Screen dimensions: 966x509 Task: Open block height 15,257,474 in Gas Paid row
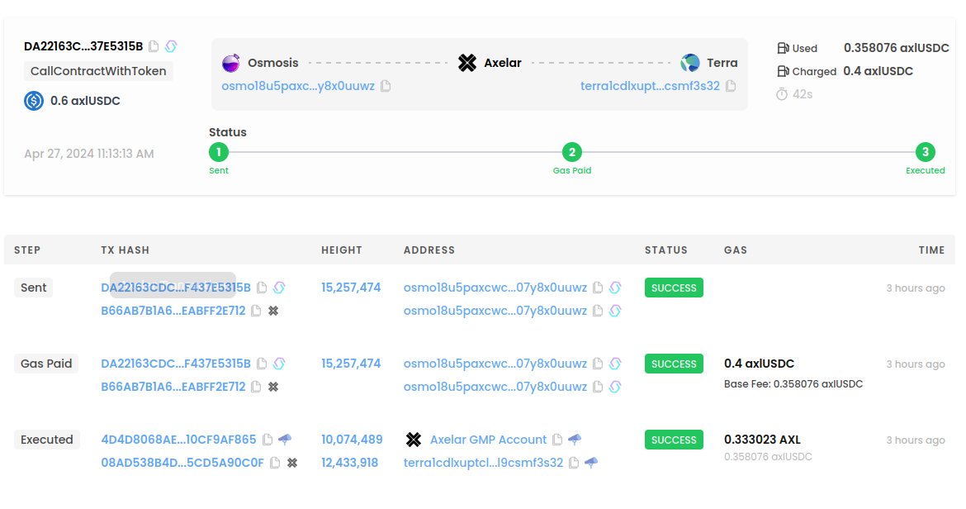(351, 364)
